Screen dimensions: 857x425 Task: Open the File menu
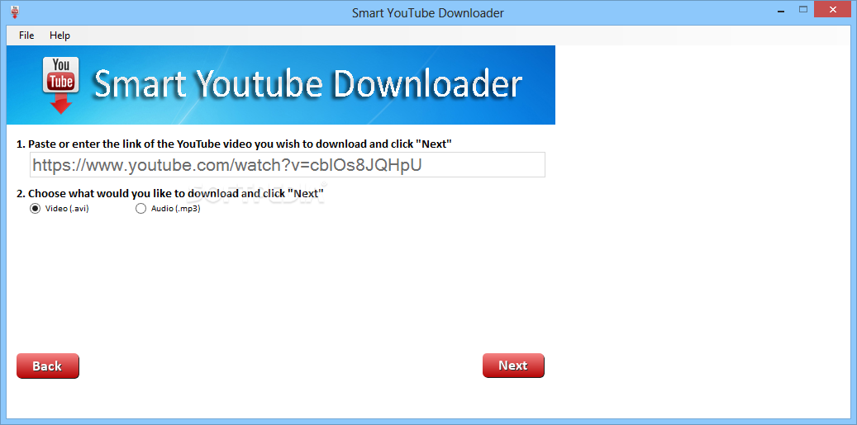coord(26,35)
